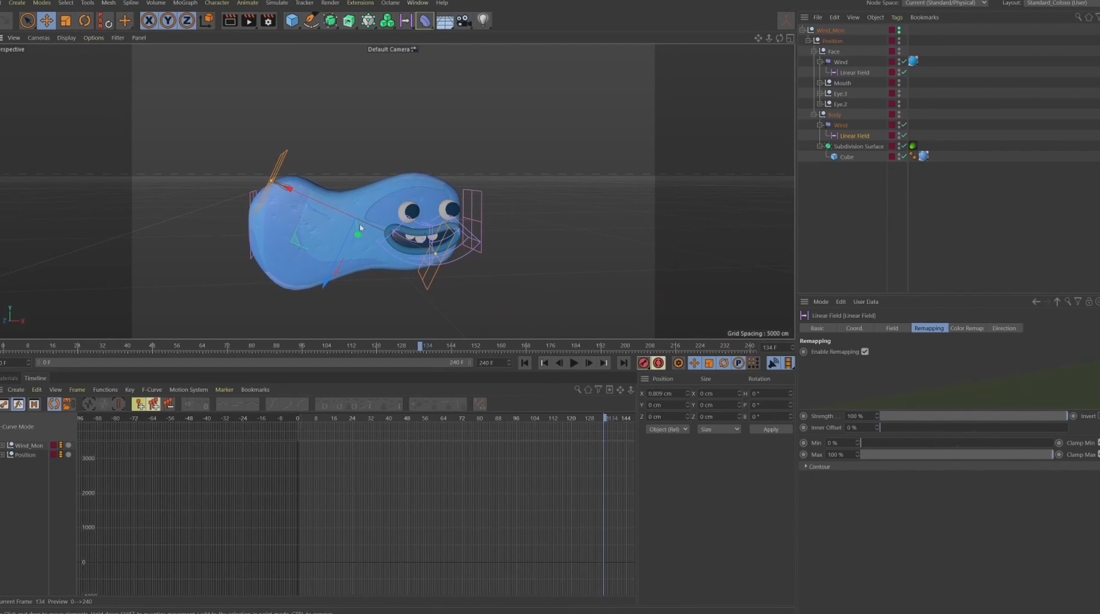Viewport: 1100px width, 614px height.
Task: Toggle Linear Field enable checkmark under Body Wind
Action: point(904,136)
